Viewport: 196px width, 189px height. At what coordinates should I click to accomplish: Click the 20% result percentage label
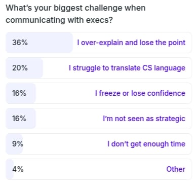pos(20,68)
